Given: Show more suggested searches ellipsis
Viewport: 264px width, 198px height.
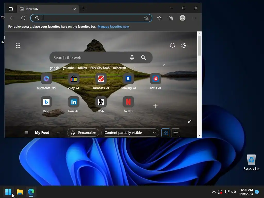Looking at the screenshot, I should (x=134, y=68).
